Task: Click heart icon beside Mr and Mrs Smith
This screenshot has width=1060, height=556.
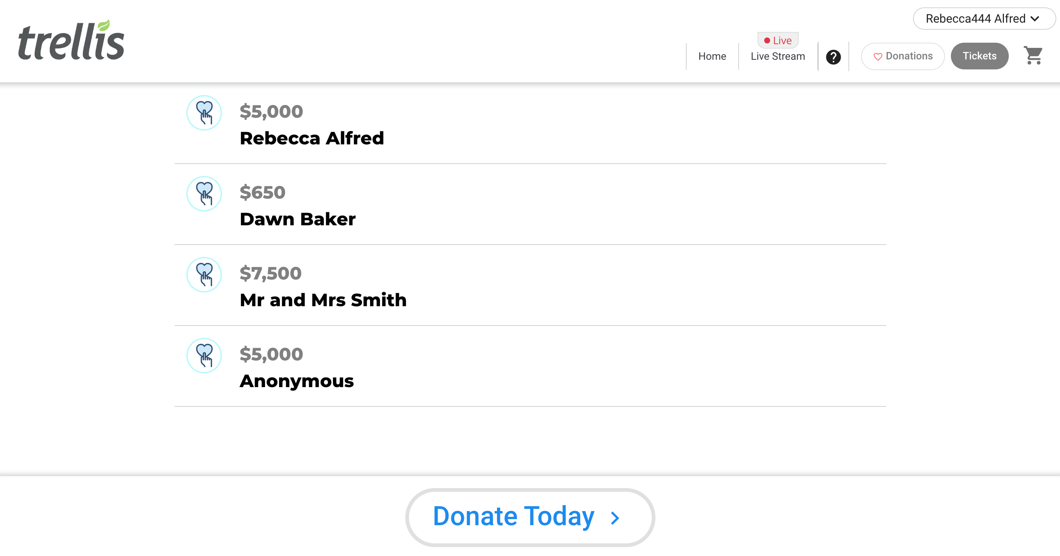Action: [x=204, y=275]
